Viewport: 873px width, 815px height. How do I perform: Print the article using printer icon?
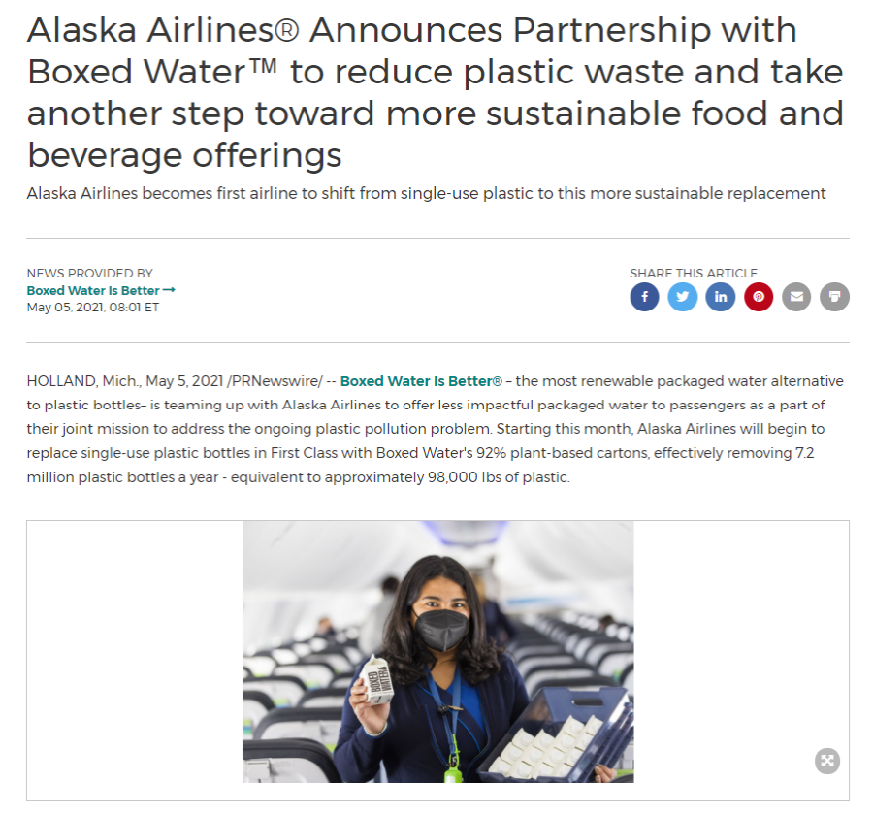834,297
